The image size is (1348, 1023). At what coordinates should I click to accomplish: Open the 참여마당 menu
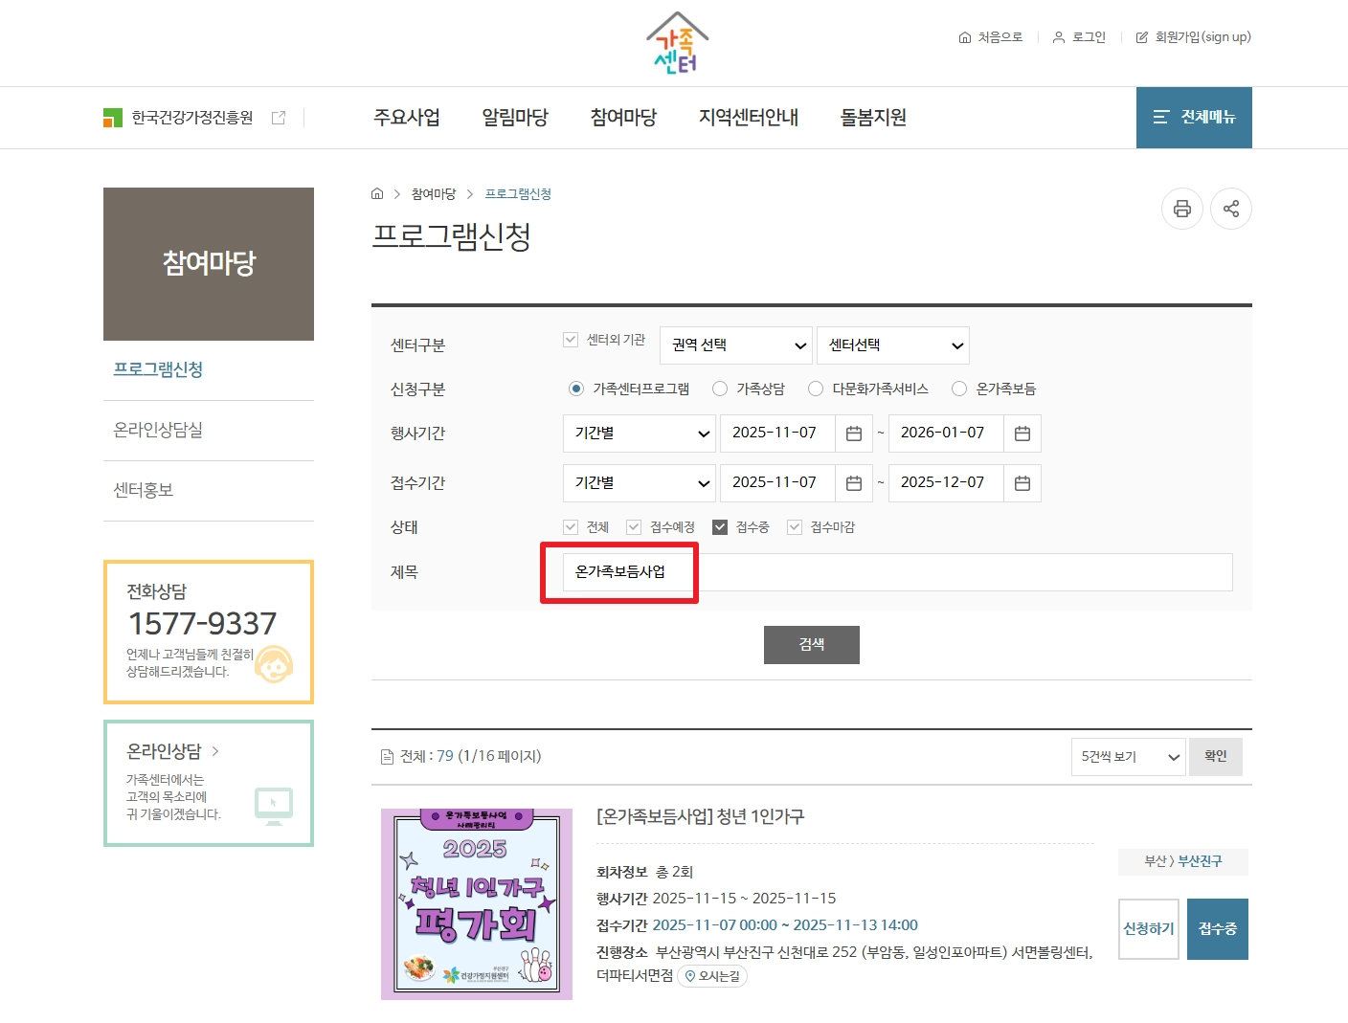click(x=623, y=117)
